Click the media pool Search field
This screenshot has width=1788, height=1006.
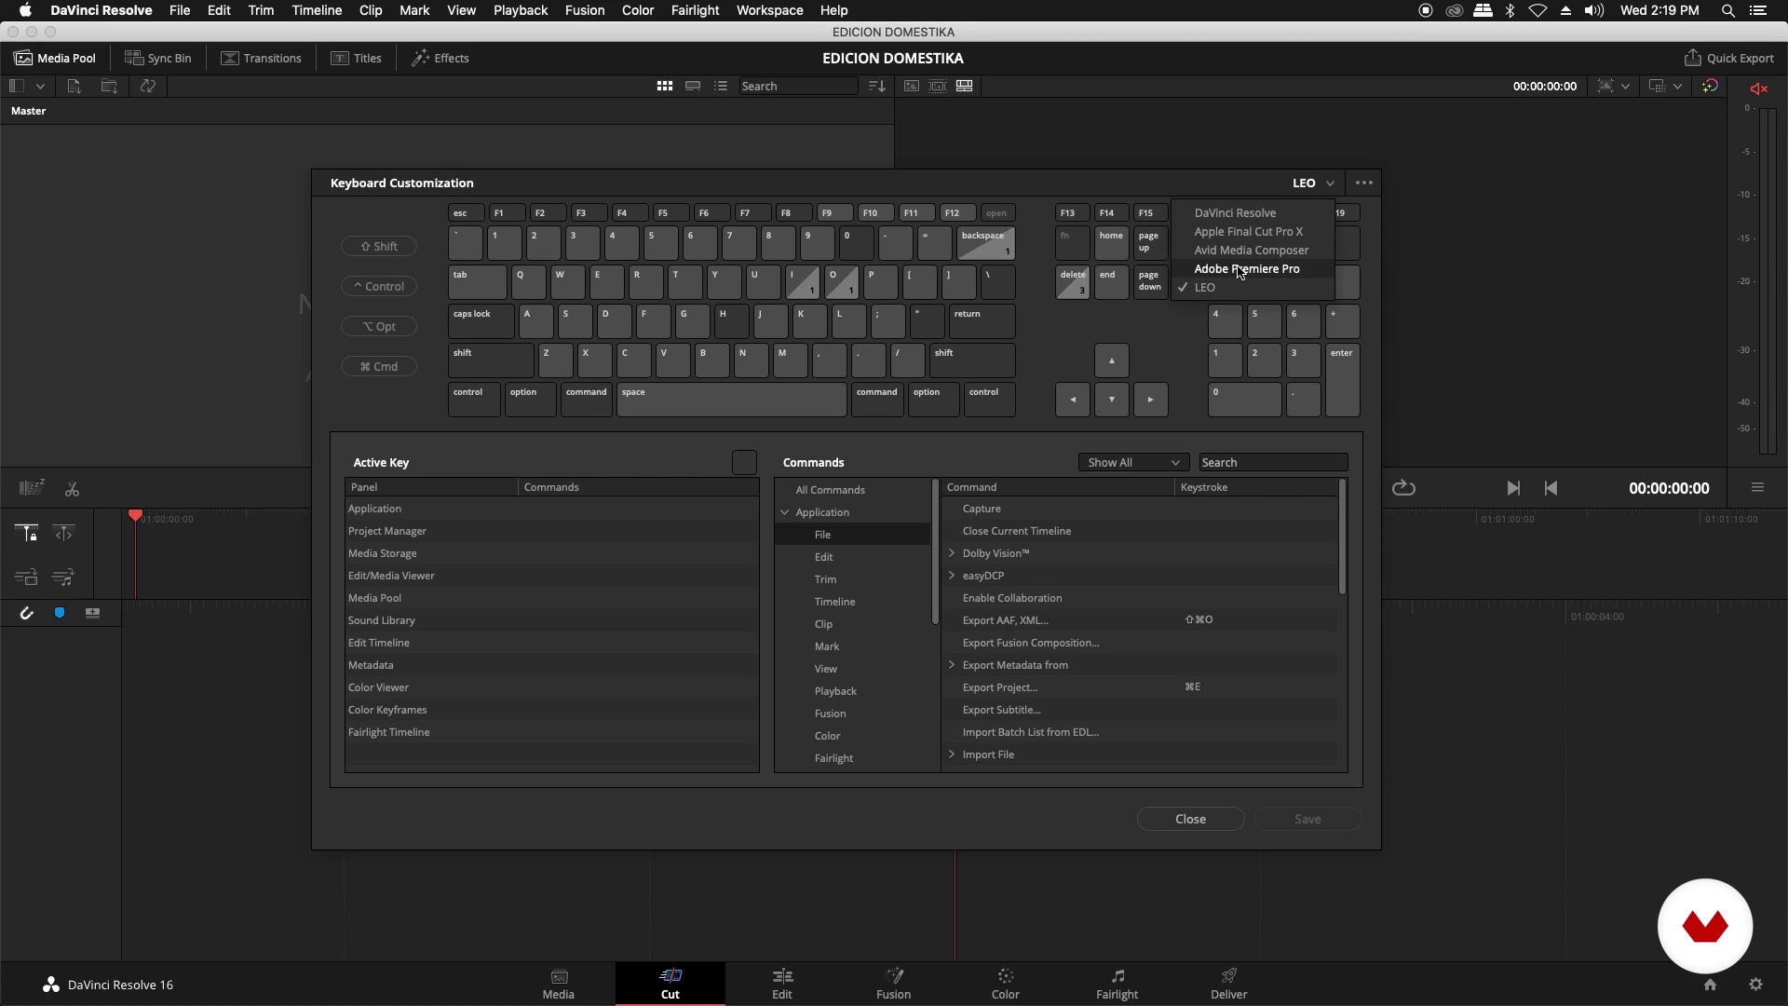[798, 86]
